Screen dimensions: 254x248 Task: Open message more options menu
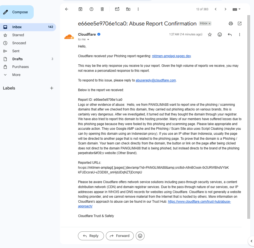[240, 35]
